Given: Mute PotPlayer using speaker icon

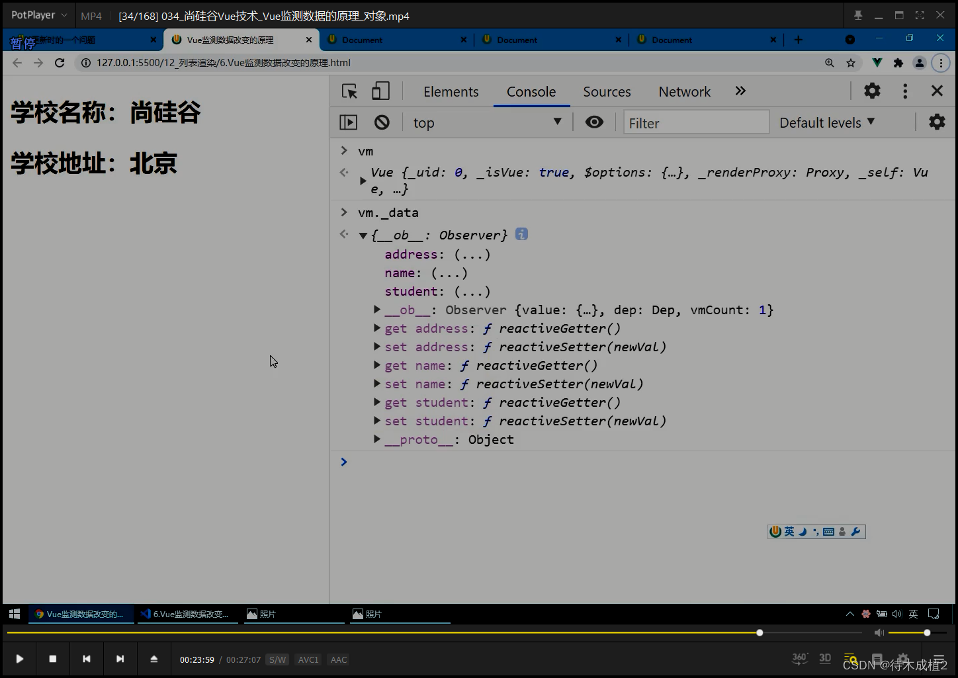Looking at the screenshot, I should pos(879,633).
